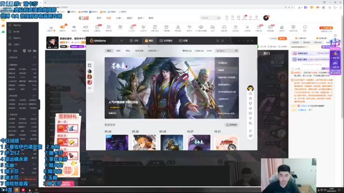Switch to WeGame 商店 store tab
Viewport: 344px width, 193px height.
(149, 41)
